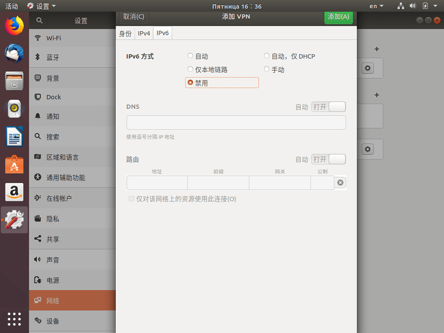Check 仅对该网络上的资源使用此连接
This screenshot has height=333, width=444.
point(131,198)
